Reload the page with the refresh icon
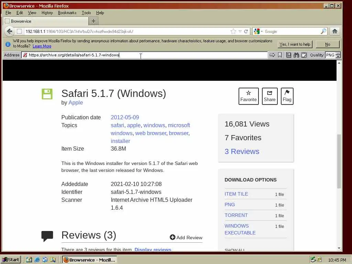This screenshot has height=264, width=352. (246, 31)
